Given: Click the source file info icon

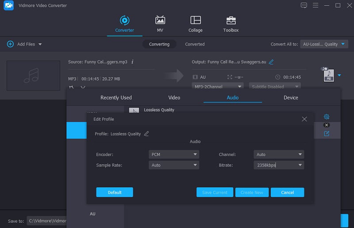Looking at the screenshot, I should (132, 62).
